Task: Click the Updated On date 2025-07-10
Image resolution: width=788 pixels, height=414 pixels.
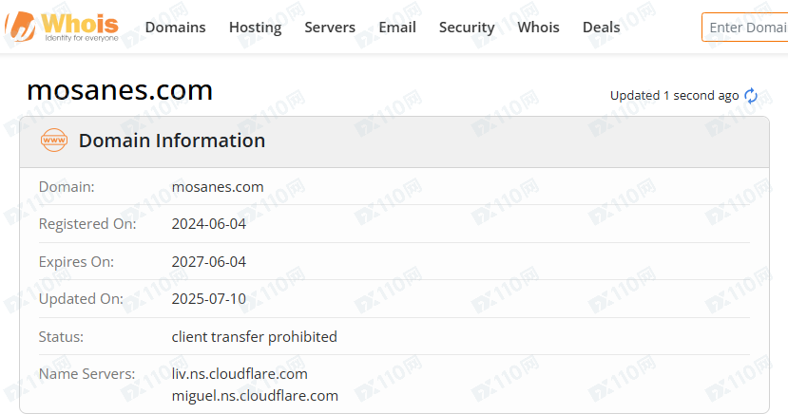Action: (x=208, y=298)
